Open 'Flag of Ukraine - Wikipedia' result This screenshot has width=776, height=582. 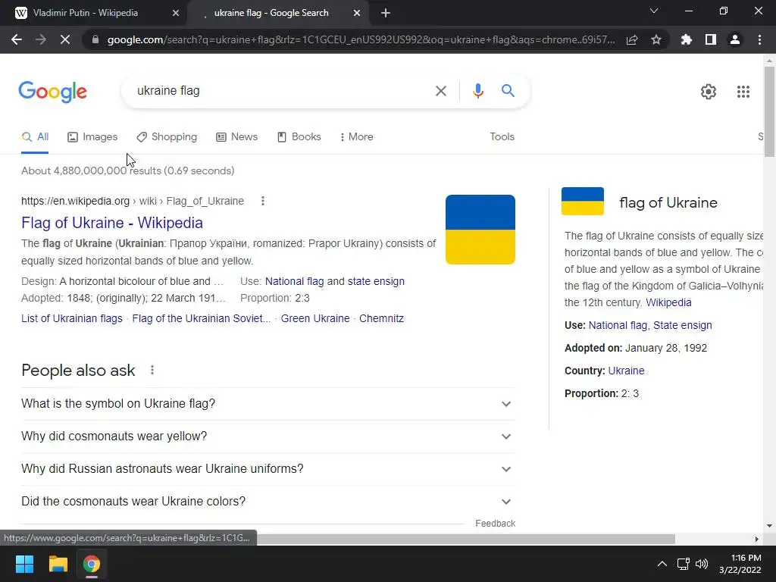pos(112,223)
